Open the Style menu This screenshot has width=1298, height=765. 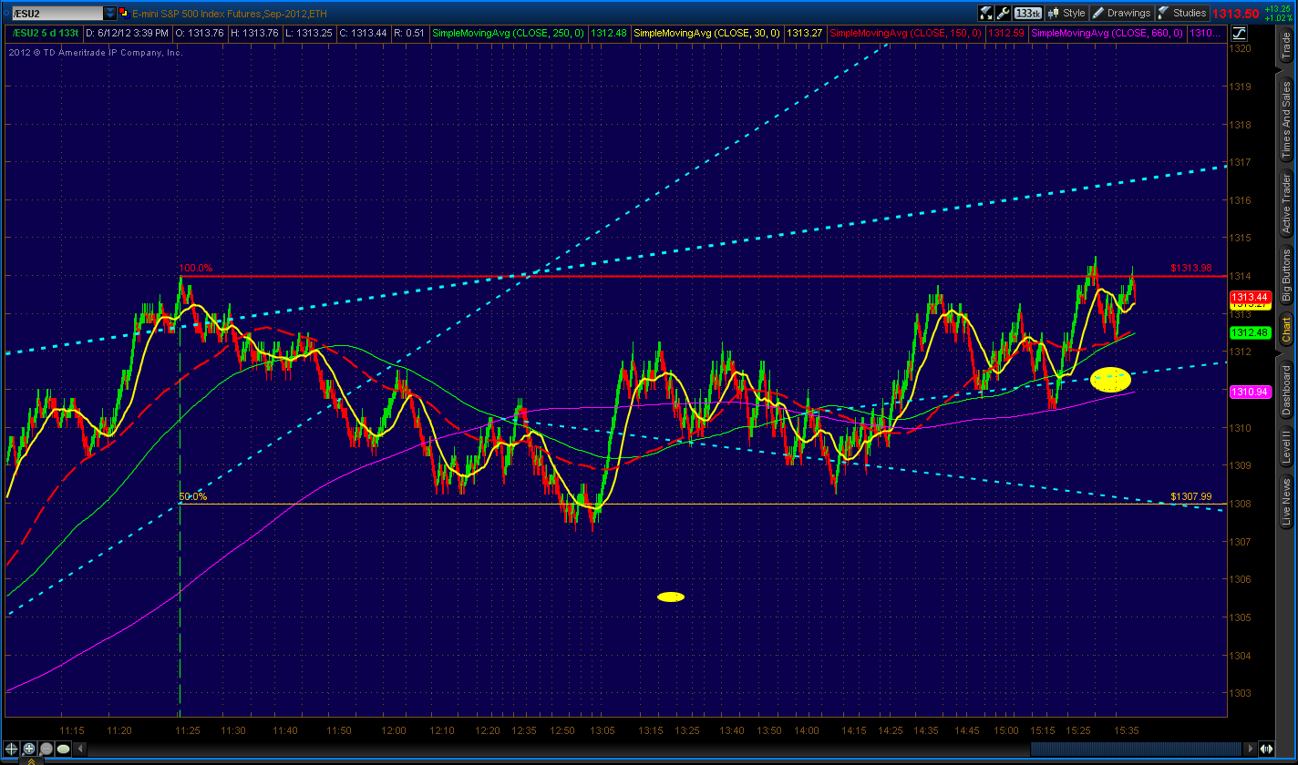tap(1067, 13)
